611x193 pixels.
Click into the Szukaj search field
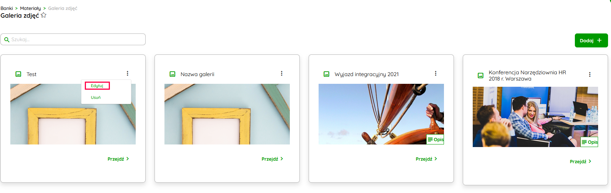pos(73,39)
